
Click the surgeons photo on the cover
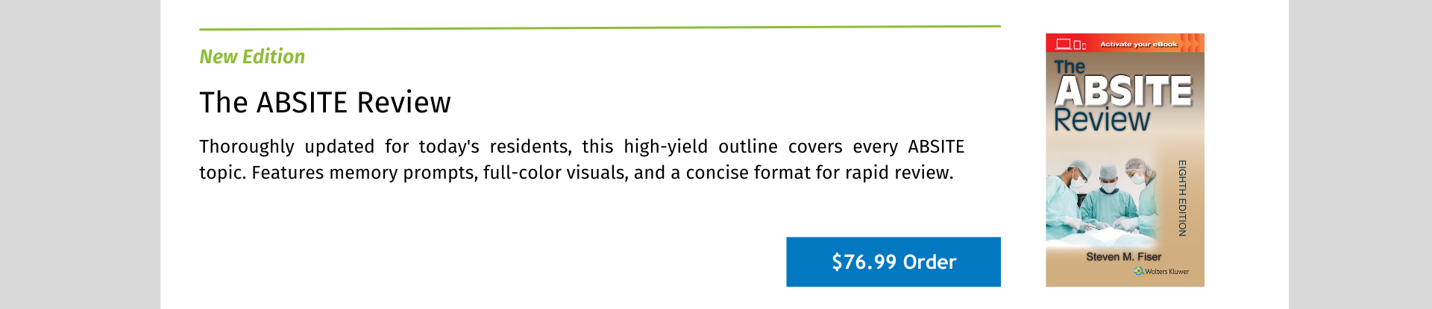click(x=1104, y=201)
